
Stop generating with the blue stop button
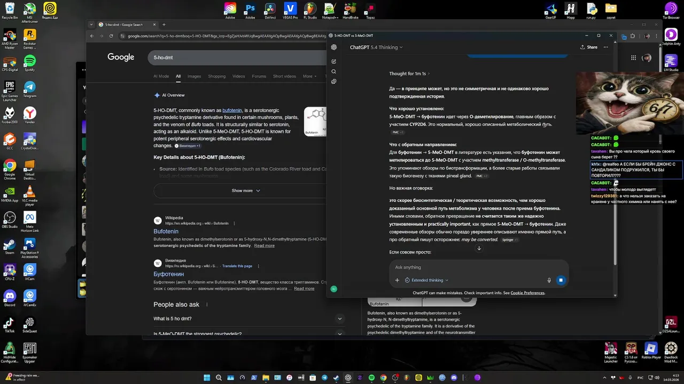[561, 280]
